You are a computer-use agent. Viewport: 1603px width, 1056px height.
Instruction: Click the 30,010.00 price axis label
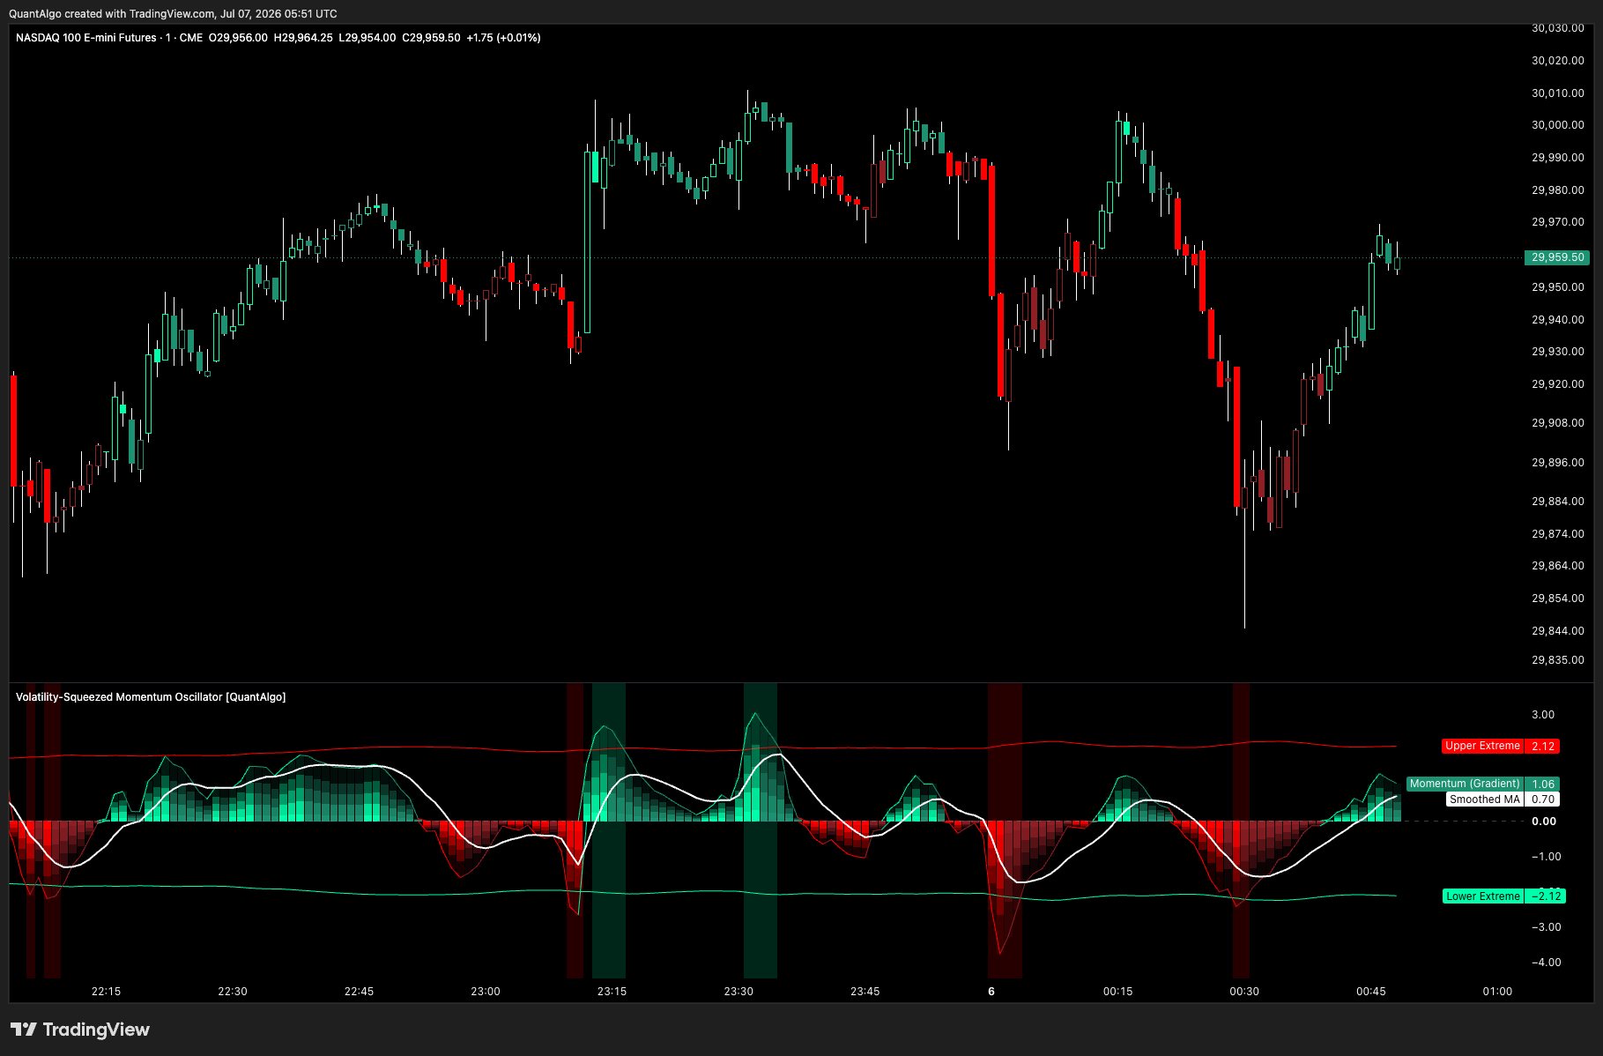click(x=1557, y=93)
